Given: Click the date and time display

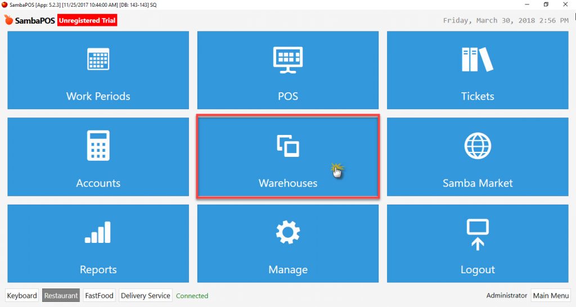Looking at the screenshot, I should click(x=506, y=21).
